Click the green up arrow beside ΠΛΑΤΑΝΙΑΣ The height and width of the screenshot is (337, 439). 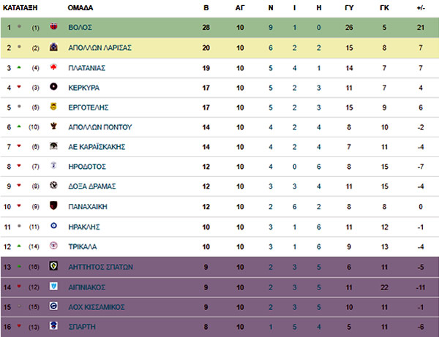19,67
